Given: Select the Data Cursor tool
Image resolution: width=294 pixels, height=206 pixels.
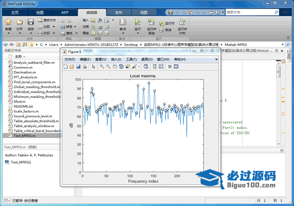Looking at the screenshot, I should (x=128, y=66).
